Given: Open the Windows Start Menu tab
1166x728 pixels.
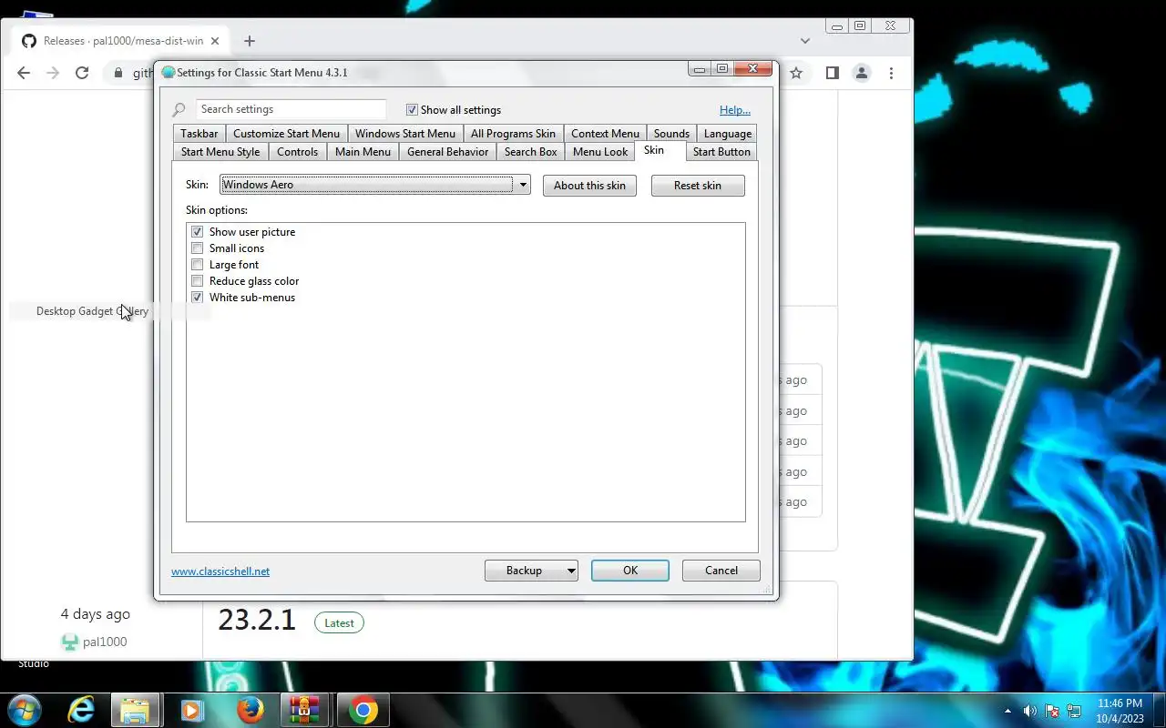Looking at the screenshot, I should point(405,134).
